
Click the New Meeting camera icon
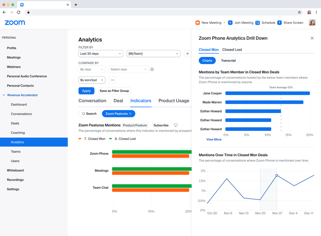pyautogui.click(x=198, y=23)
